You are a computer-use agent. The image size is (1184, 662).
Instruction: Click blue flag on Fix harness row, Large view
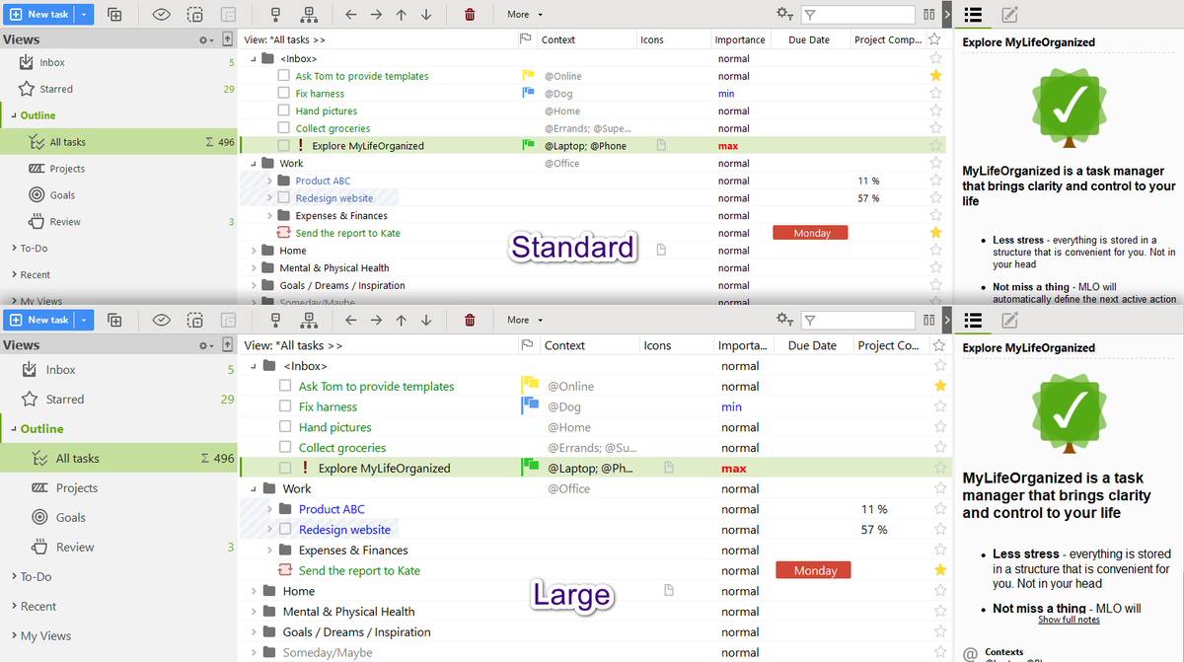529,406
